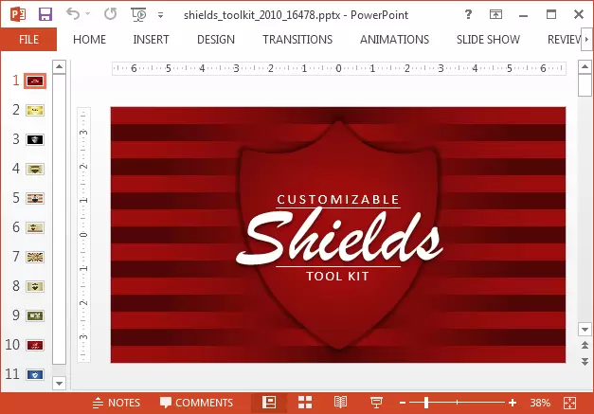The height and width of the screenshot is (414, 594).
Task: Click the Redo/Repeat icon
Action: 109,15
